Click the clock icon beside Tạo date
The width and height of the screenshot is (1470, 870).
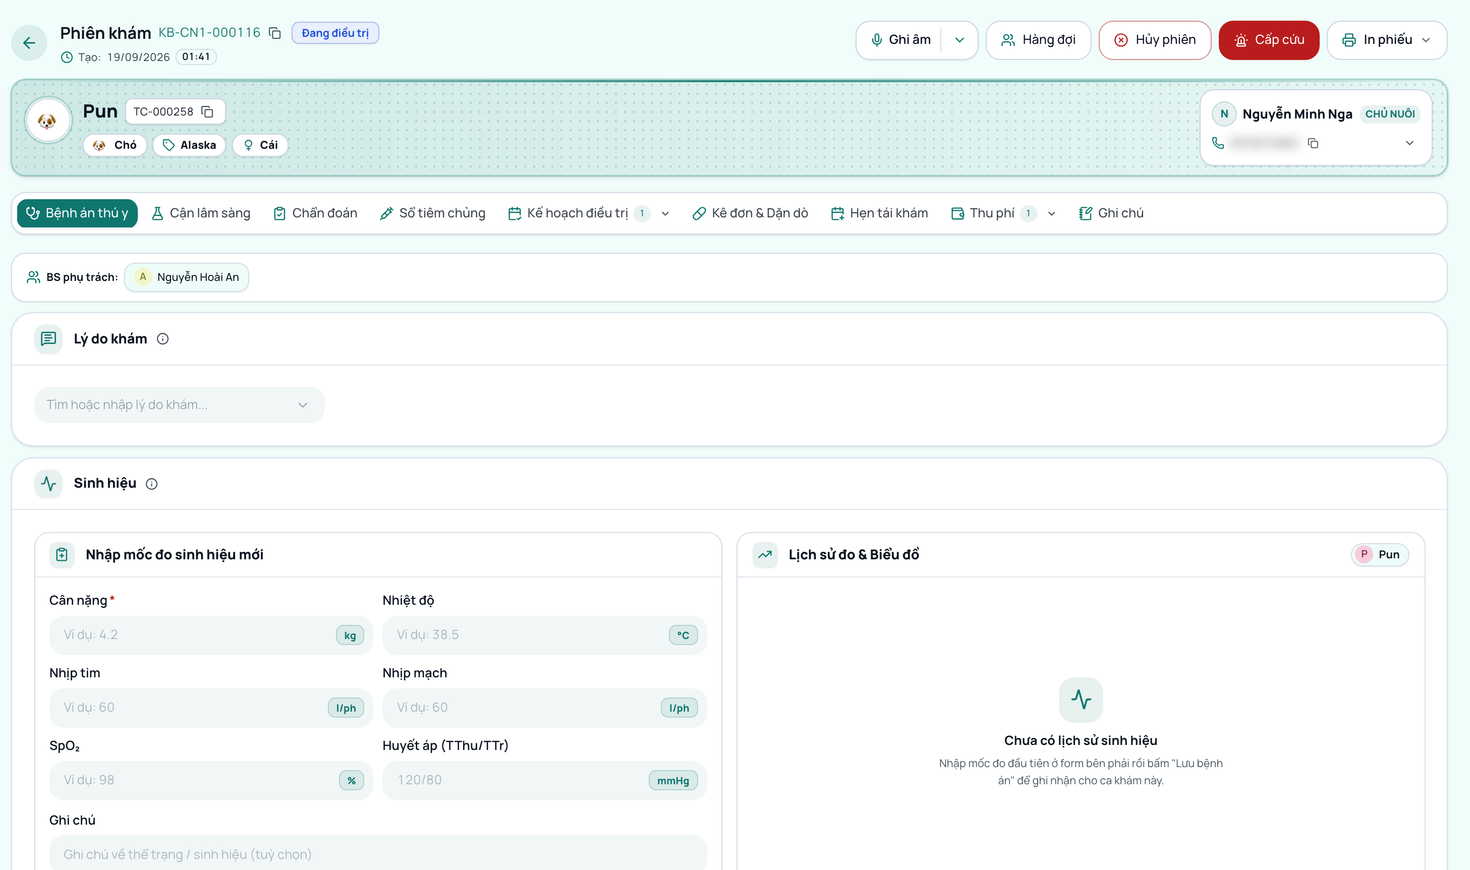tap(67, 57)
